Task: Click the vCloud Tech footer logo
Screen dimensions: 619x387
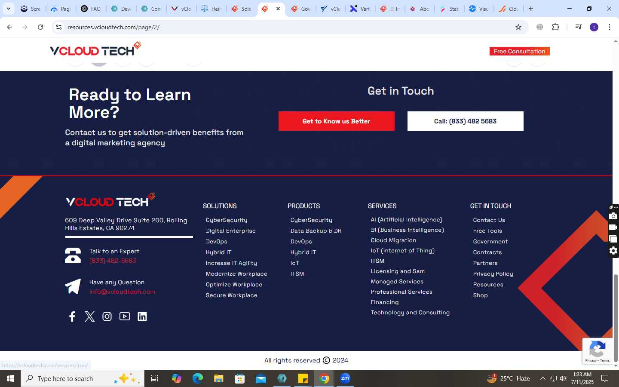Action: [x=110, y=200]
